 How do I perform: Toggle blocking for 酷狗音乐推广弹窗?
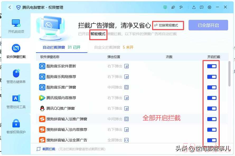coord(212,87)
